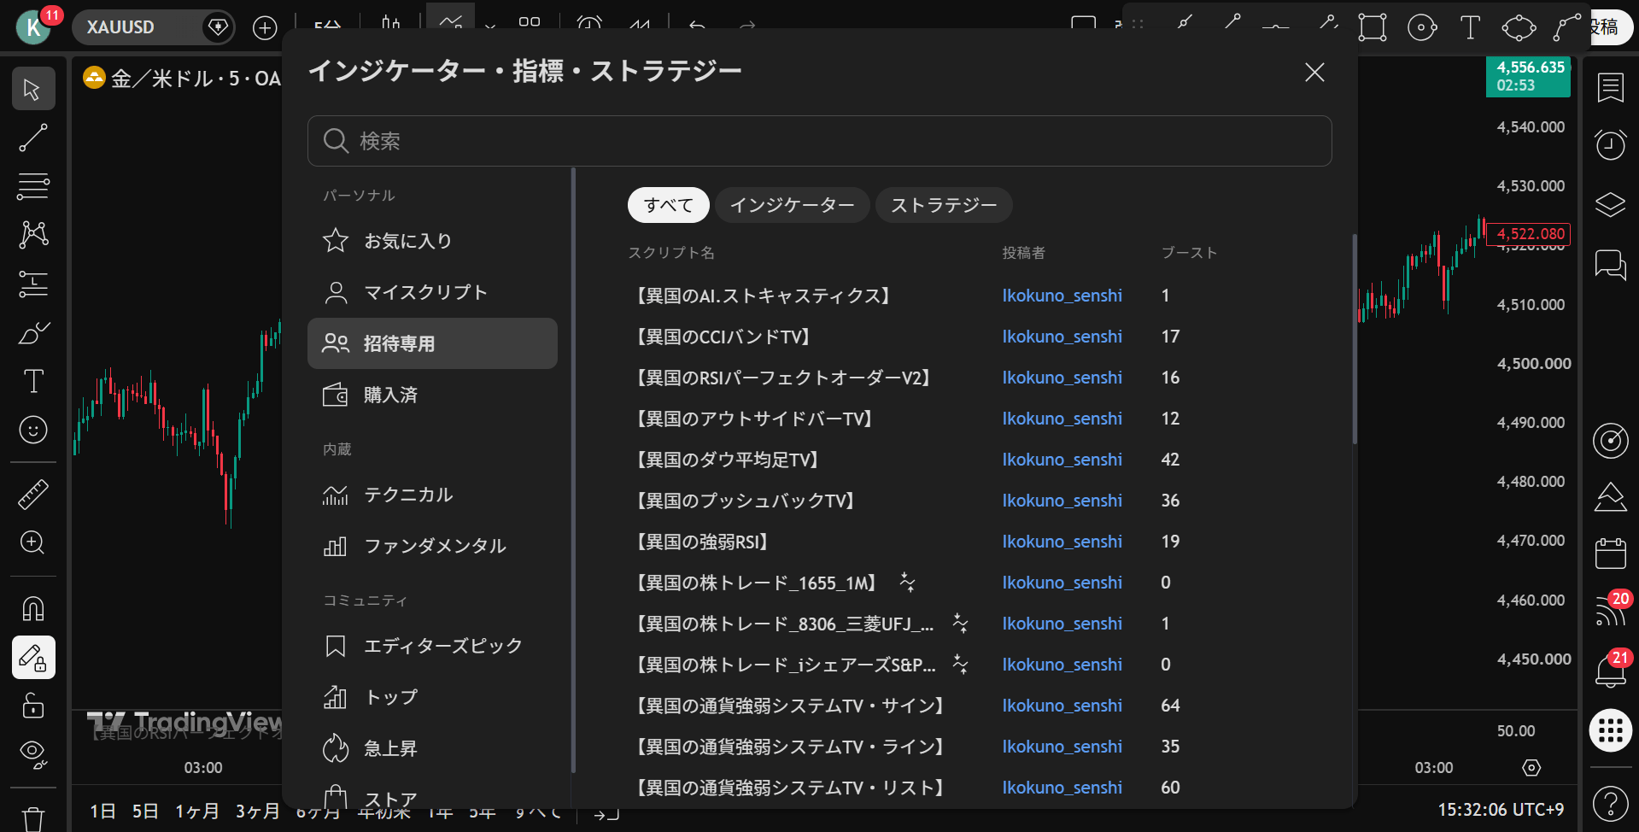Open 購入済 purchased category

[432, 395]
